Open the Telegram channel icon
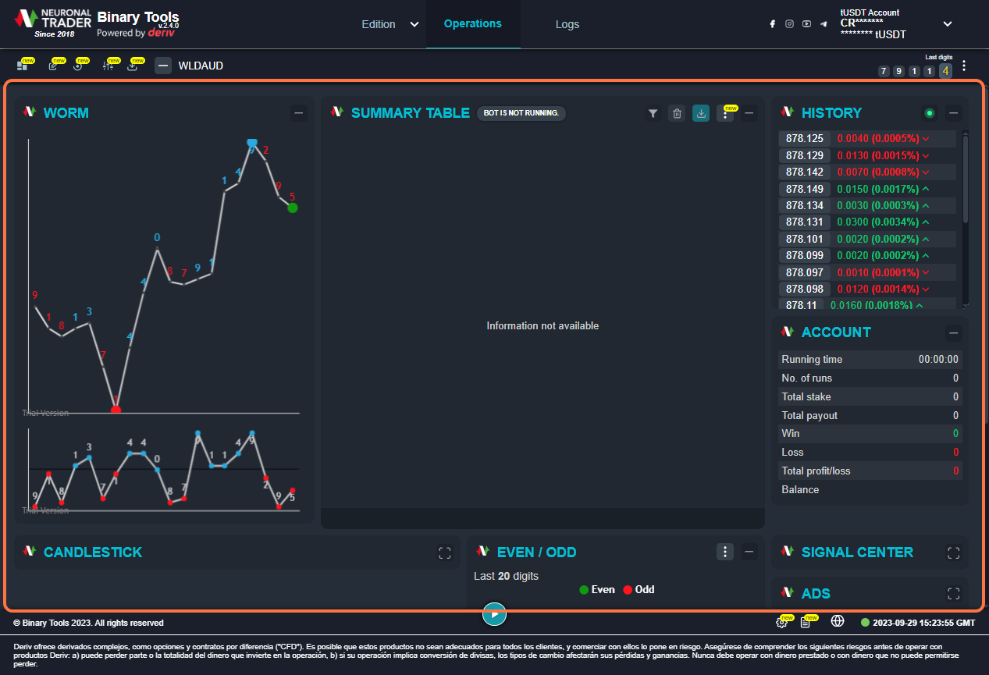This screenshot has height=675, width=989. [x=824, y=24]
